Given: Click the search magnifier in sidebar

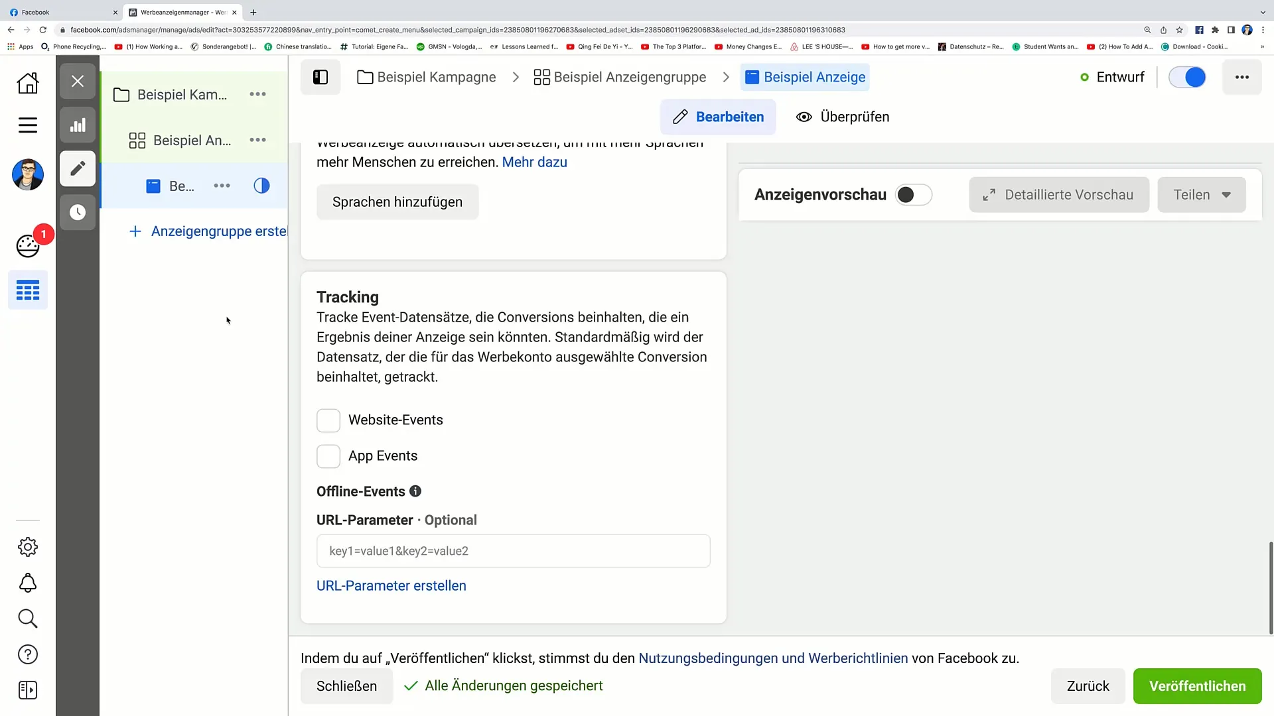Looking at the screenshot, I should (28, 619).
